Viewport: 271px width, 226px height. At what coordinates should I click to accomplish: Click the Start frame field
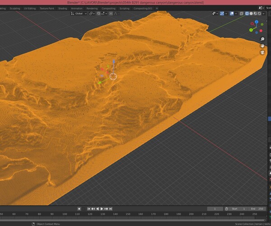(x=238, y=209)
